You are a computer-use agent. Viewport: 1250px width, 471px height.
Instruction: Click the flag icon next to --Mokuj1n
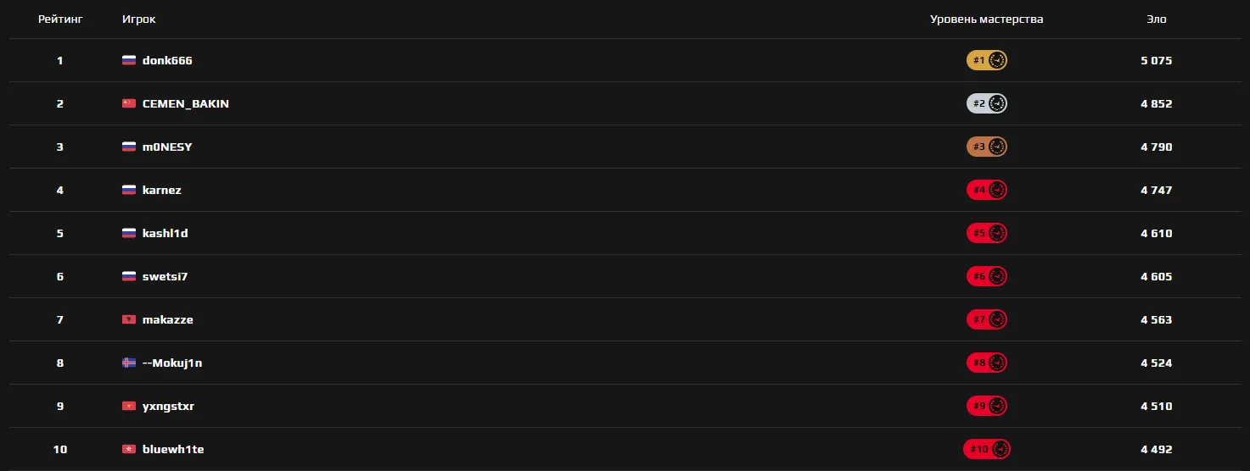tap(129, 363)
